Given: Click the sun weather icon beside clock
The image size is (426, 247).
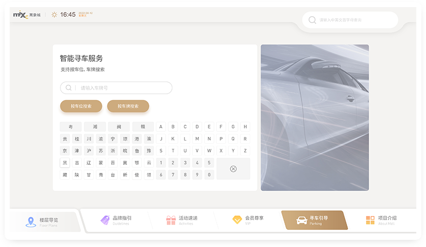Looking at the screenshot, I should pos(54,15).
